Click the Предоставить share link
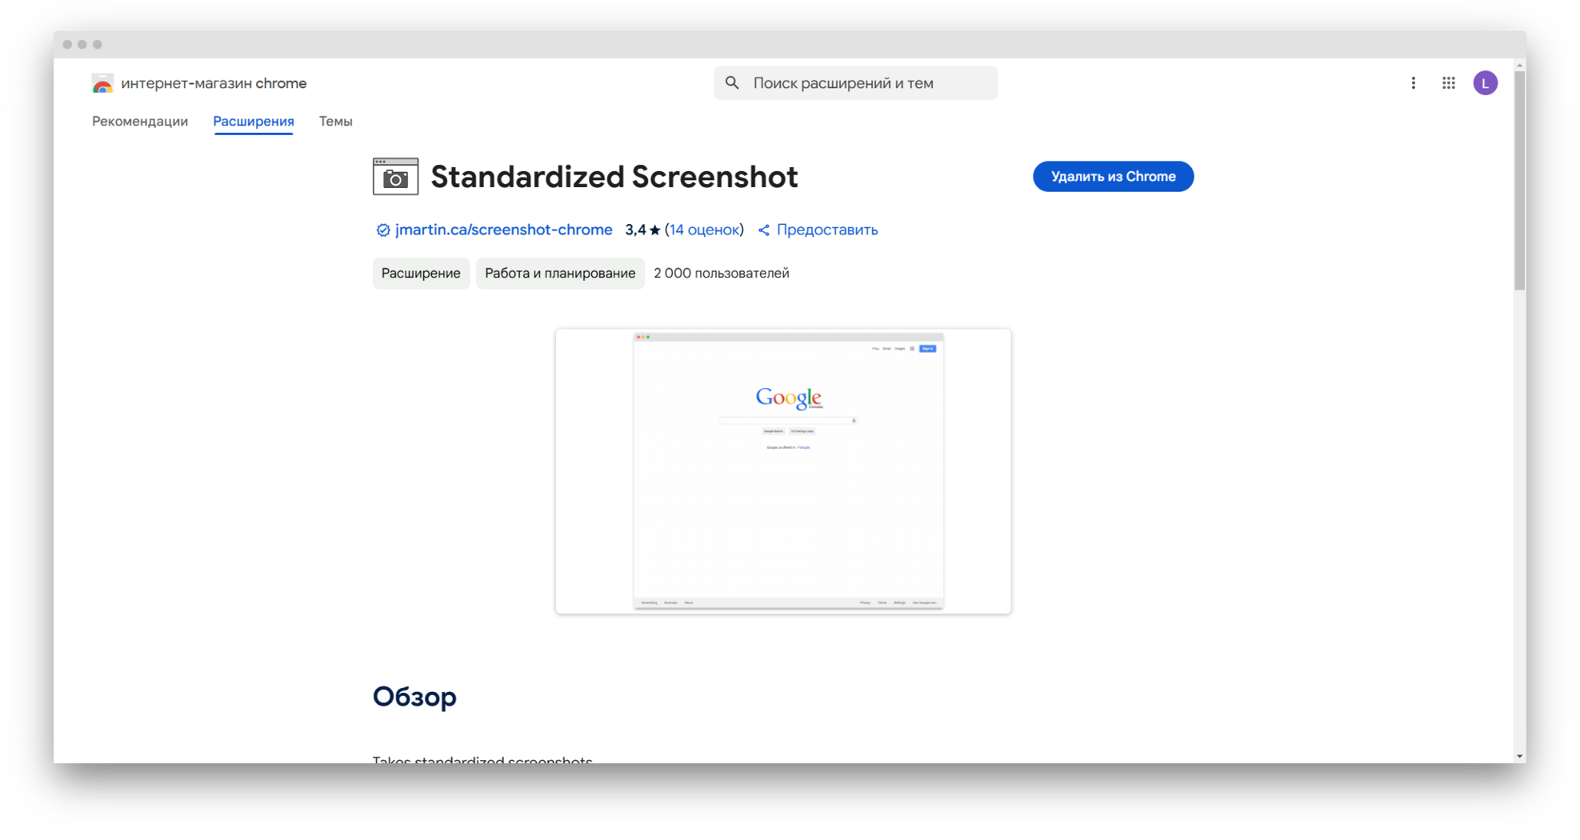This screenshot has height=840, width=1580. [827, 230]
